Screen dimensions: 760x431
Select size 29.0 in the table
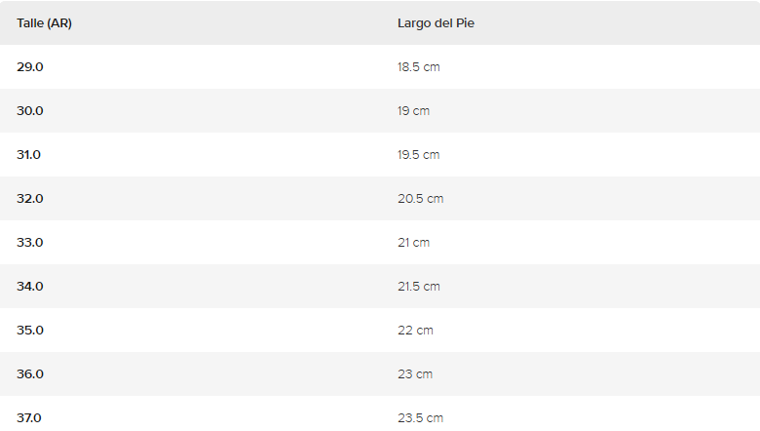[x=30, y=66]
